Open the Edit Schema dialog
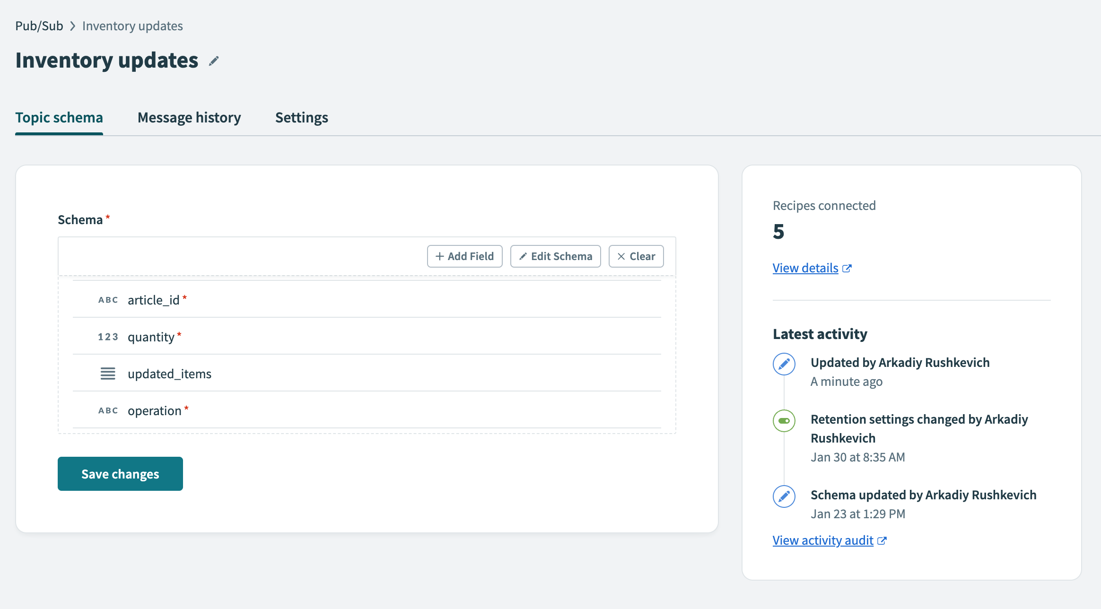Screen dimensions: 1101x609 point(555,256)
